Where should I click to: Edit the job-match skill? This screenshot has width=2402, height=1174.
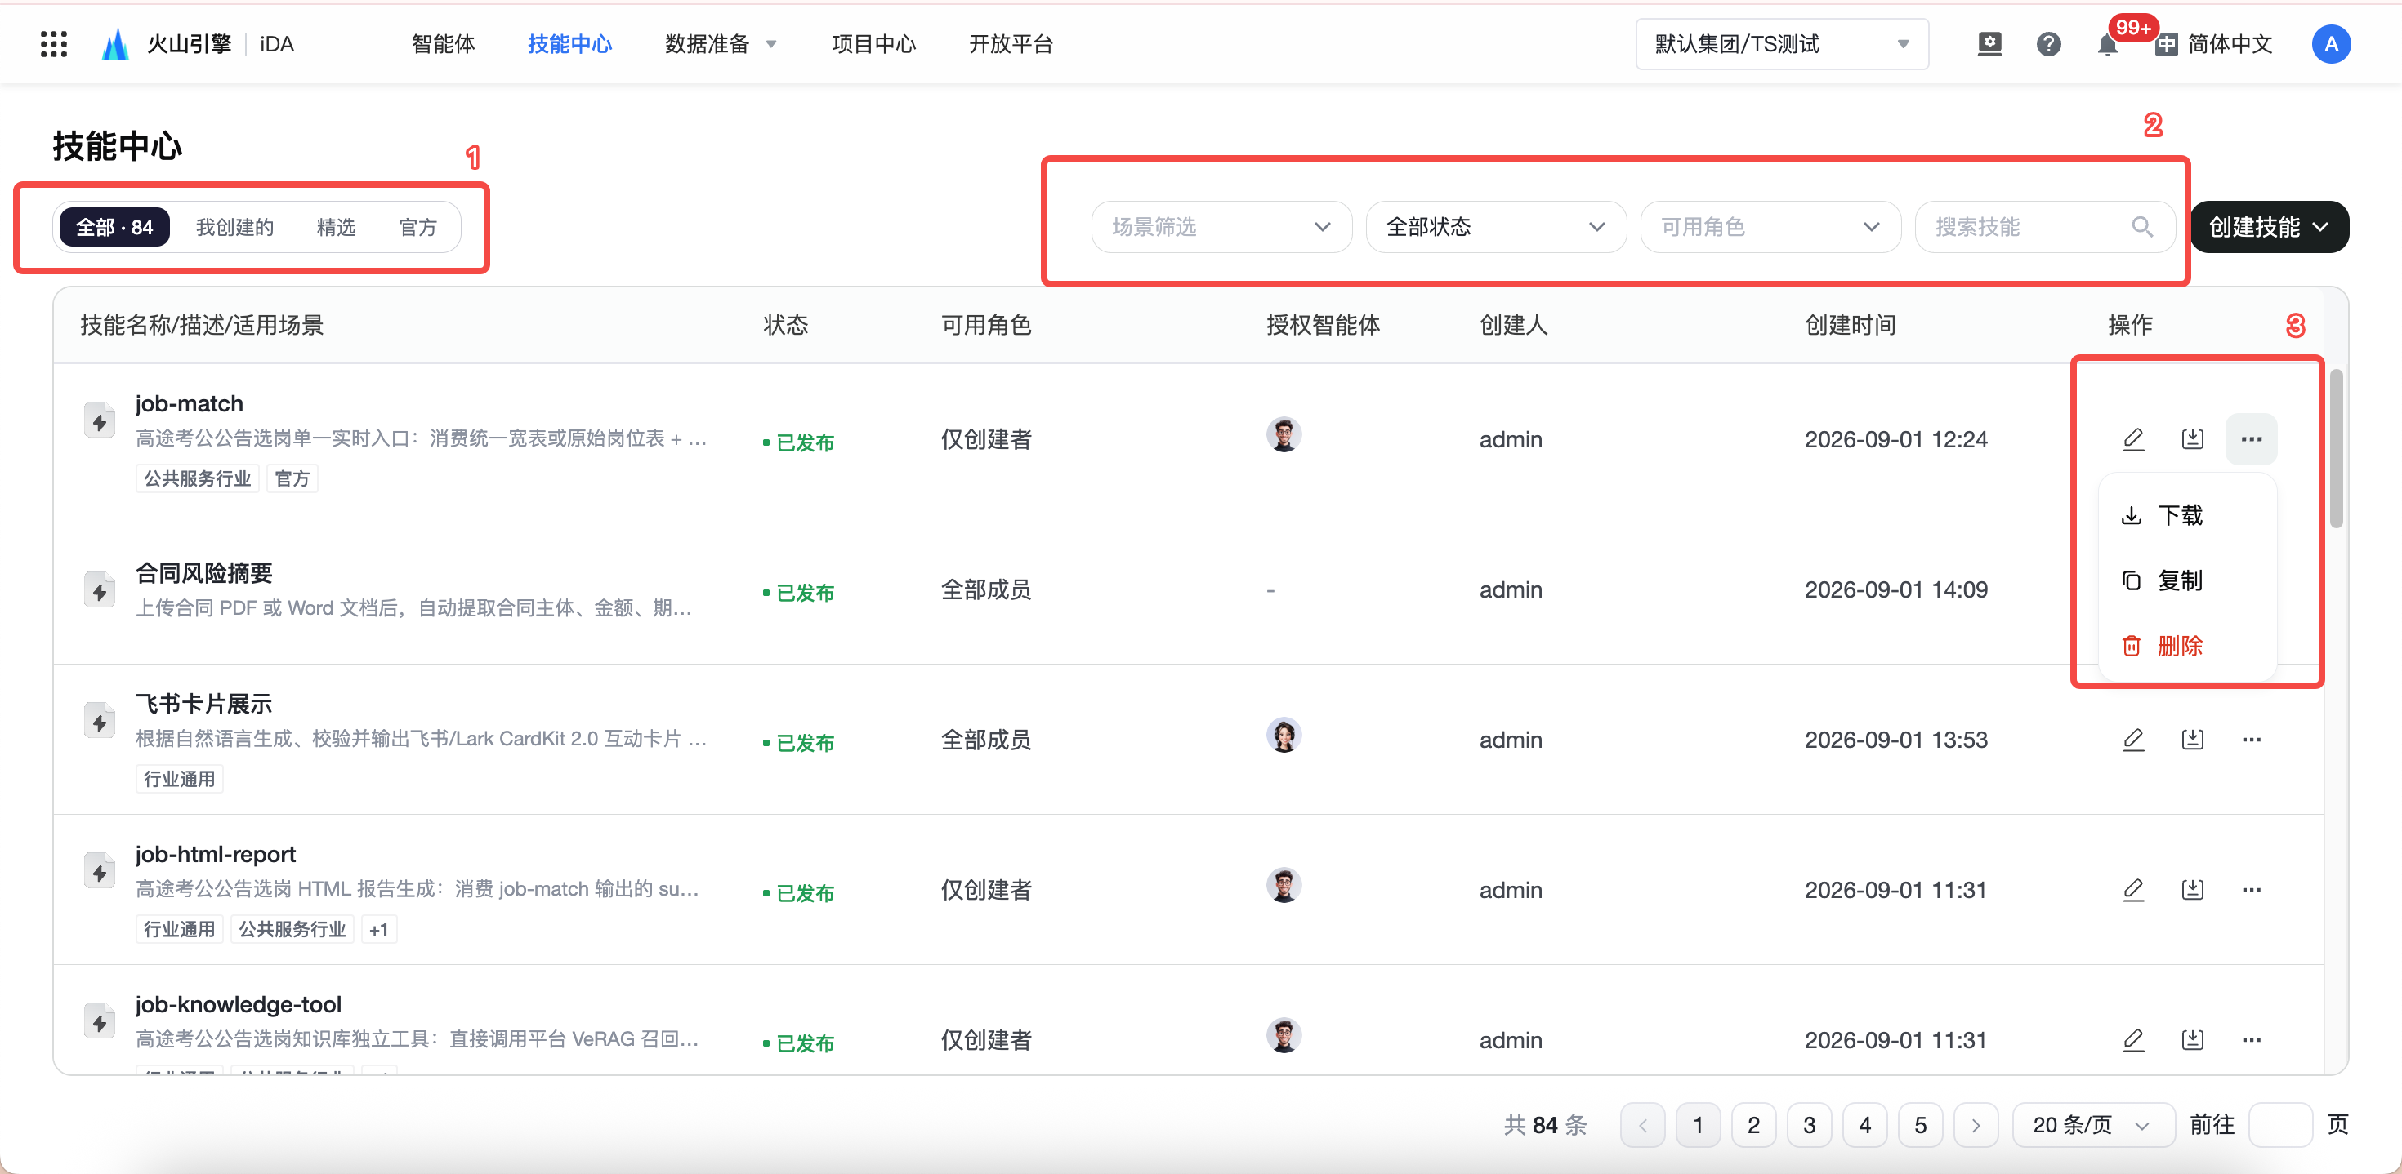pos(2132,439)
